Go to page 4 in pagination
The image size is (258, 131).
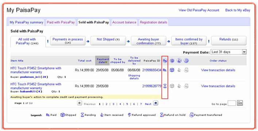pos(120,104)
